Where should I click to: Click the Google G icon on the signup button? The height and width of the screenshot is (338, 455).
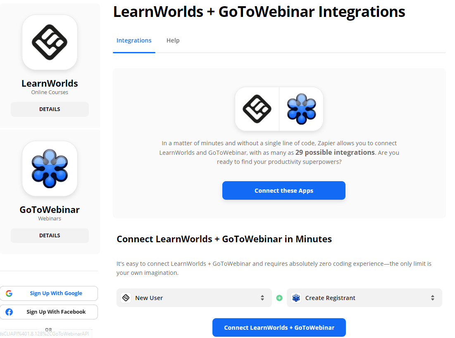pyautogui.click(x=9, y=293)
